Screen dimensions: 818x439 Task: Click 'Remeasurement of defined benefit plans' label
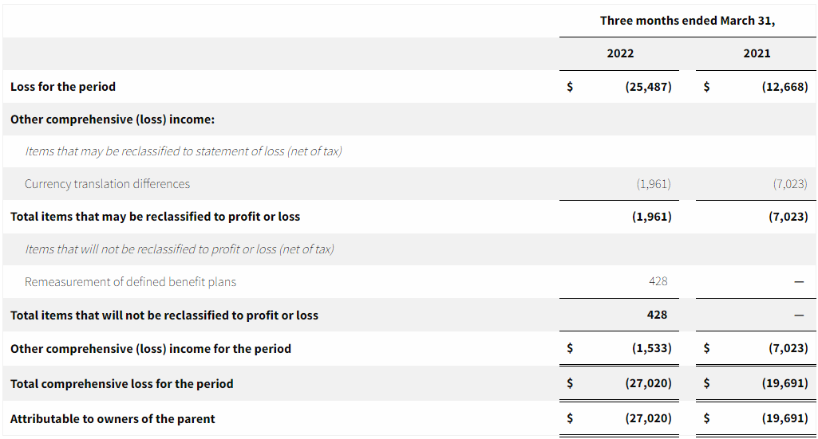130,282
